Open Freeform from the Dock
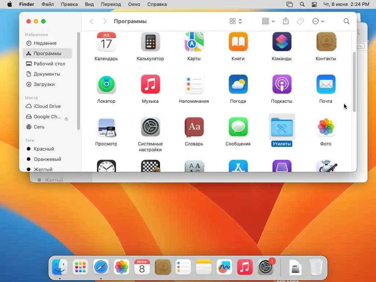 click(x=224, y=267)
